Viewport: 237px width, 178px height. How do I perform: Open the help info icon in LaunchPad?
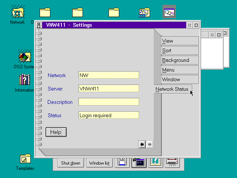pyautogui.click(x=156, y=162)
